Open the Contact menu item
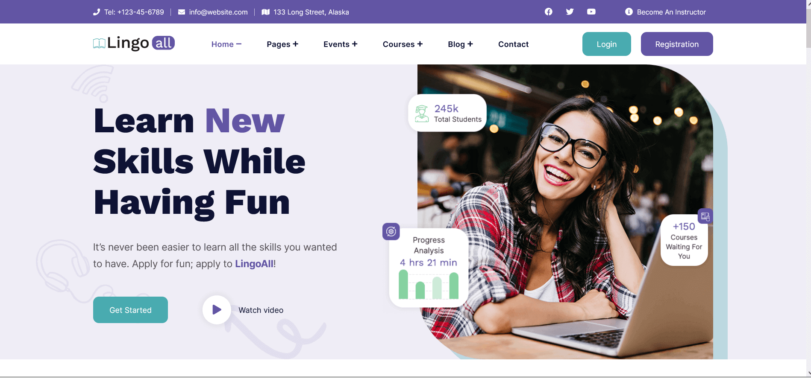 [x=513, y=44]
